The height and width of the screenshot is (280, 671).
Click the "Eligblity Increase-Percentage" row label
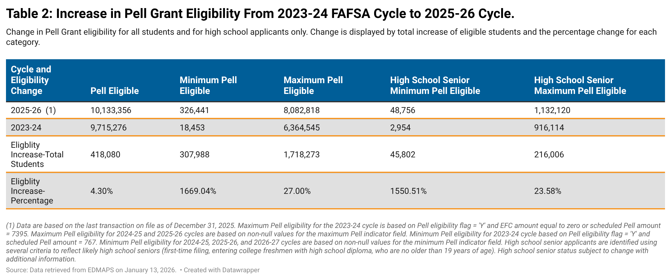point(32,191)
